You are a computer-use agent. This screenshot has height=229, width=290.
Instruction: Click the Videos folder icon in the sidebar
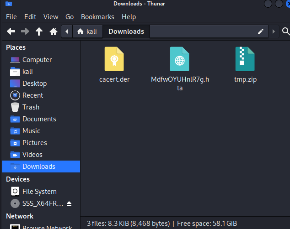point(15,155)
